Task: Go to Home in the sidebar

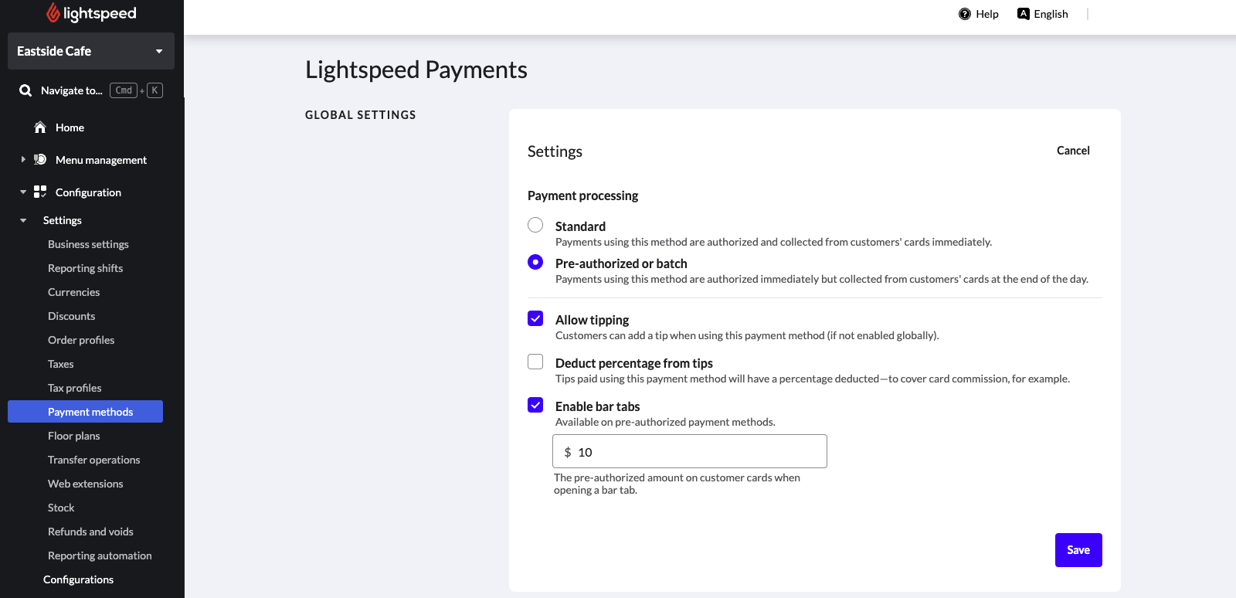Action: click(x=70, y=127)
